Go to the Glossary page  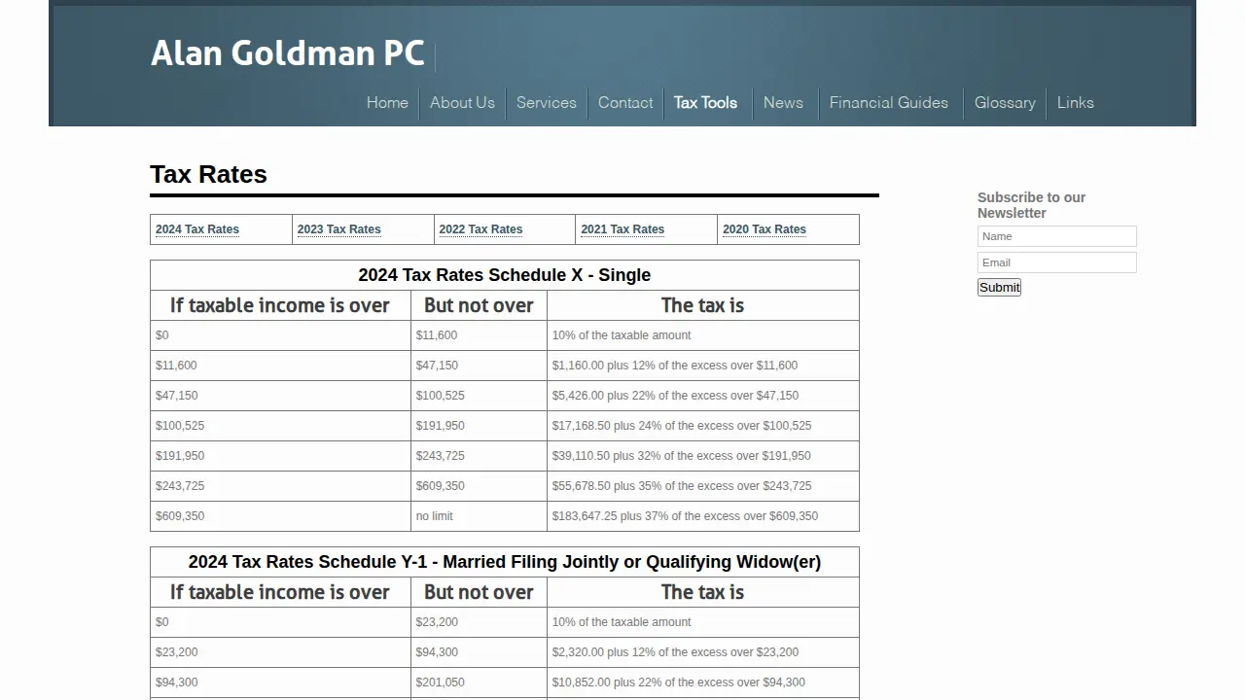pos(1005,102)
